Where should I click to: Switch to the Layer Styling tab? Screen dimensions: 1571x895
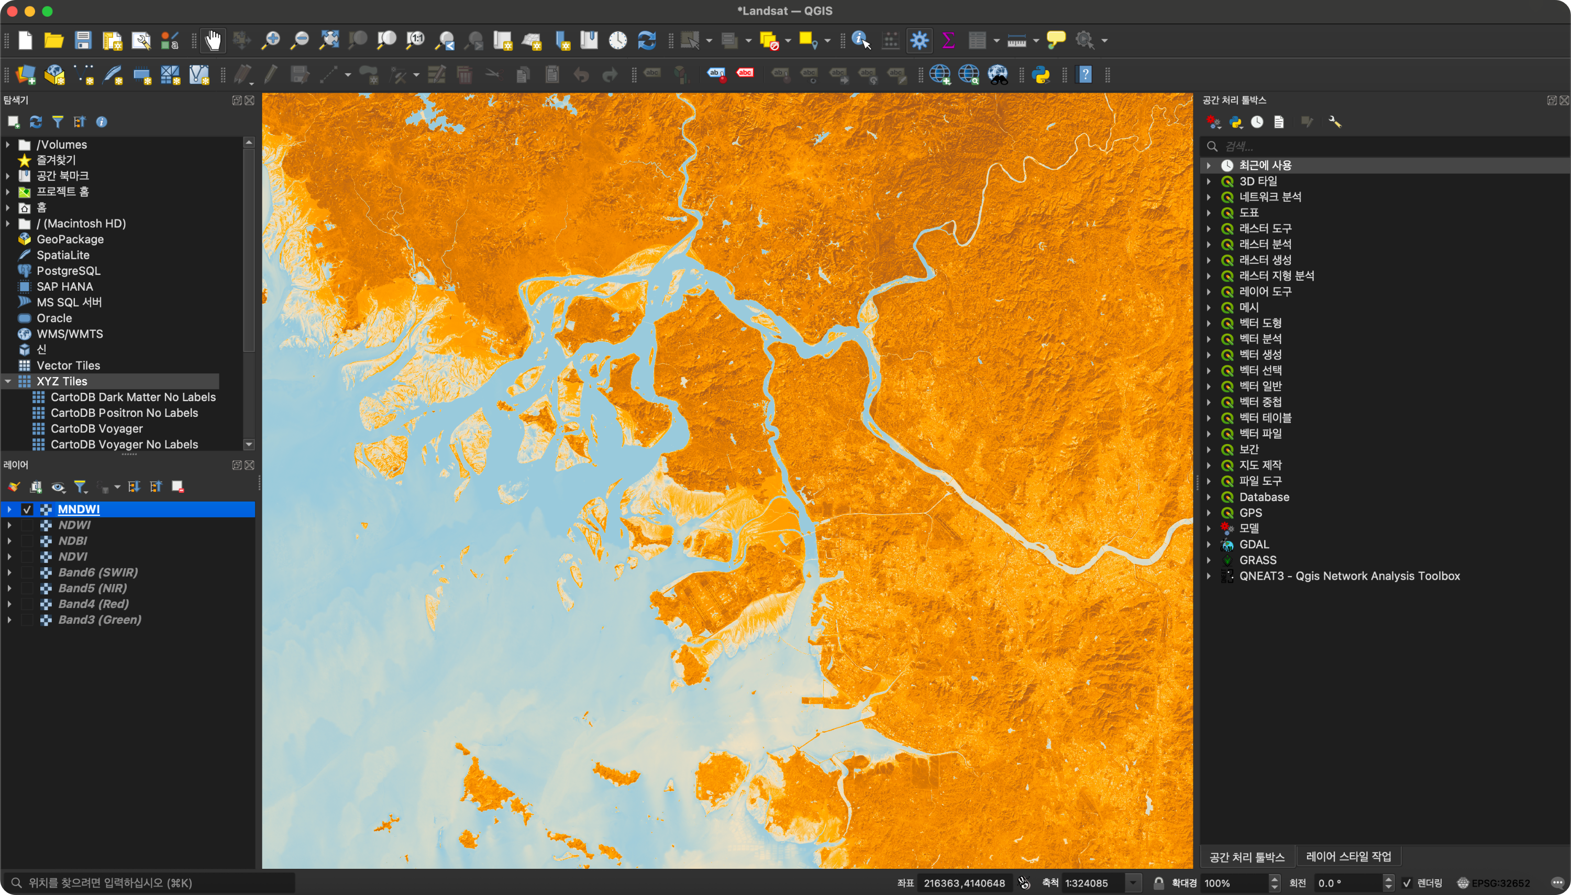(1348, 856)
